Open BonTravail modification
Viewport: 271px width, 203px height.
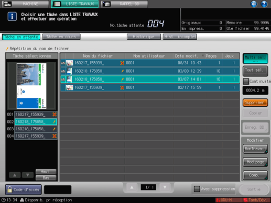click(x=255, y=149)
